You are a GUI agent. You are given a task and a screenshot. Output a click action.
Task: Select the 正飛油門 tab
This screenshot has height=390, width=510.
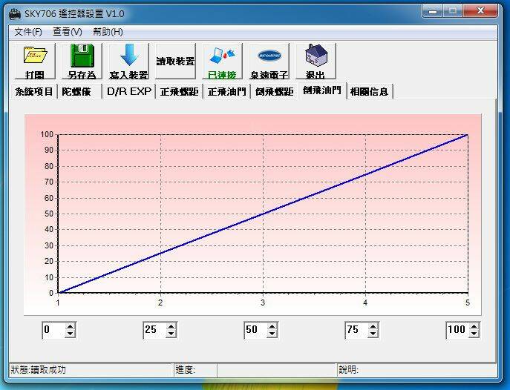[226, 92]
